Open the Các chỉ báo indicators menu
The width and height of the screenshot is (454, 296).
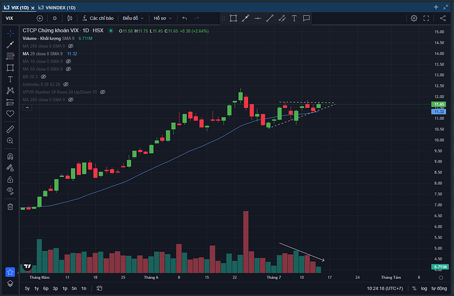[99, 18]
